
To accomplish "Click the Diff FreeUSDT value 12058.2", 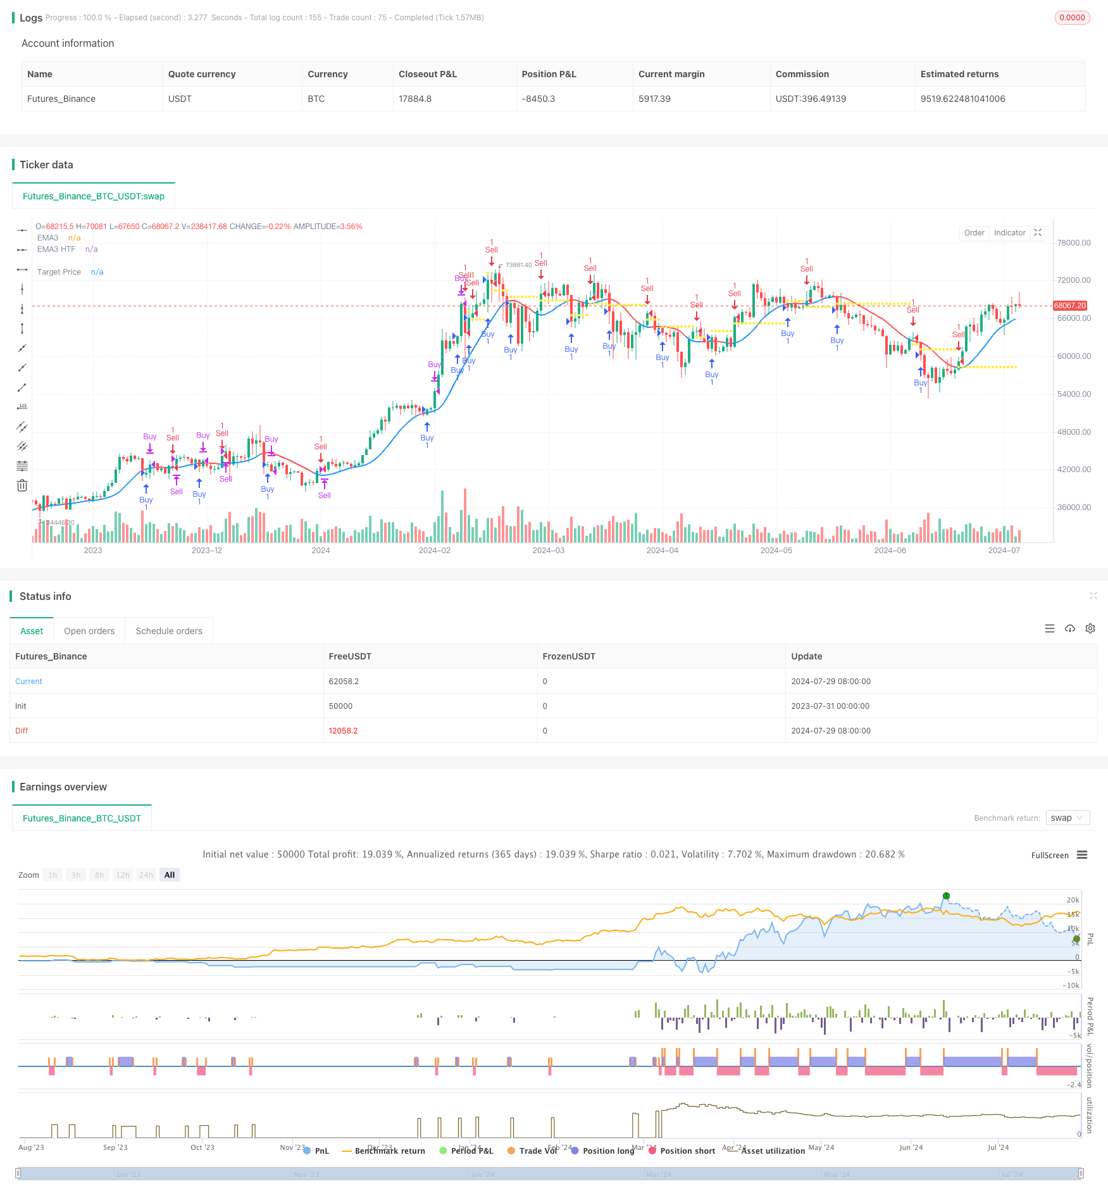I will pyautogui.click(x=343, y=730).
